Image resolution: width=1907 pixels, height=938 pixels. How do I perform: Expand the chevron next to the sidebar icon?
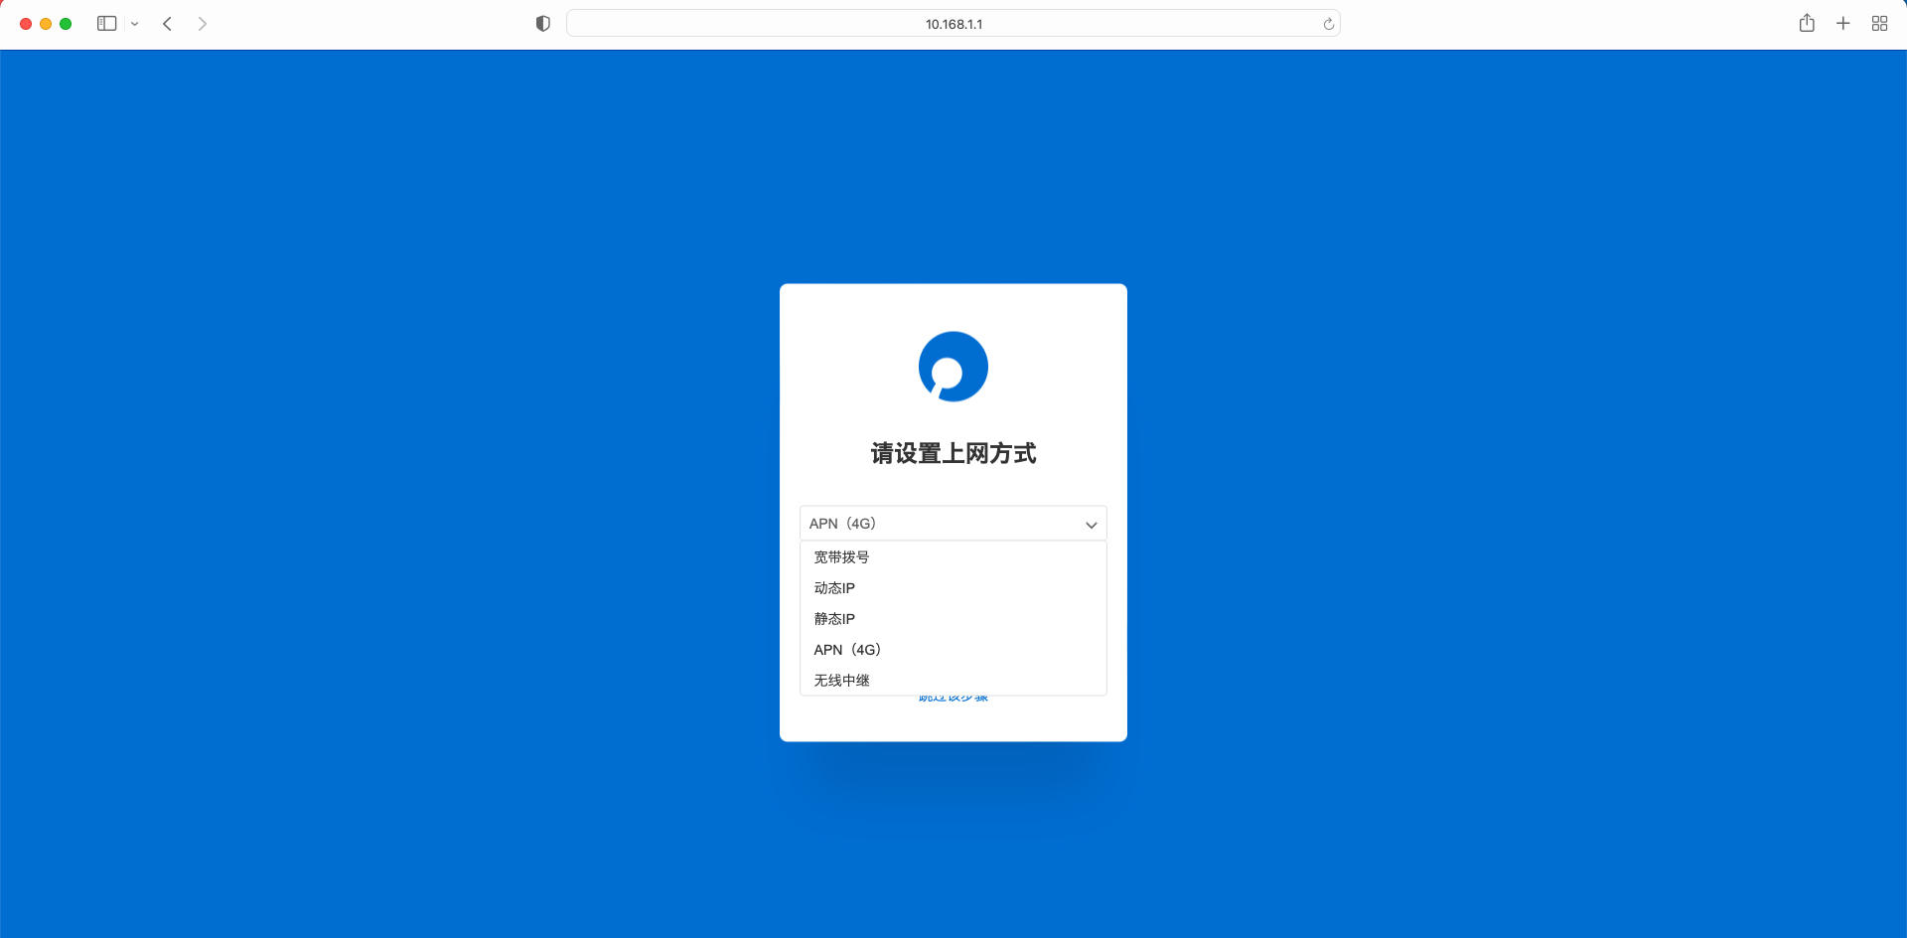click(135, 23)
